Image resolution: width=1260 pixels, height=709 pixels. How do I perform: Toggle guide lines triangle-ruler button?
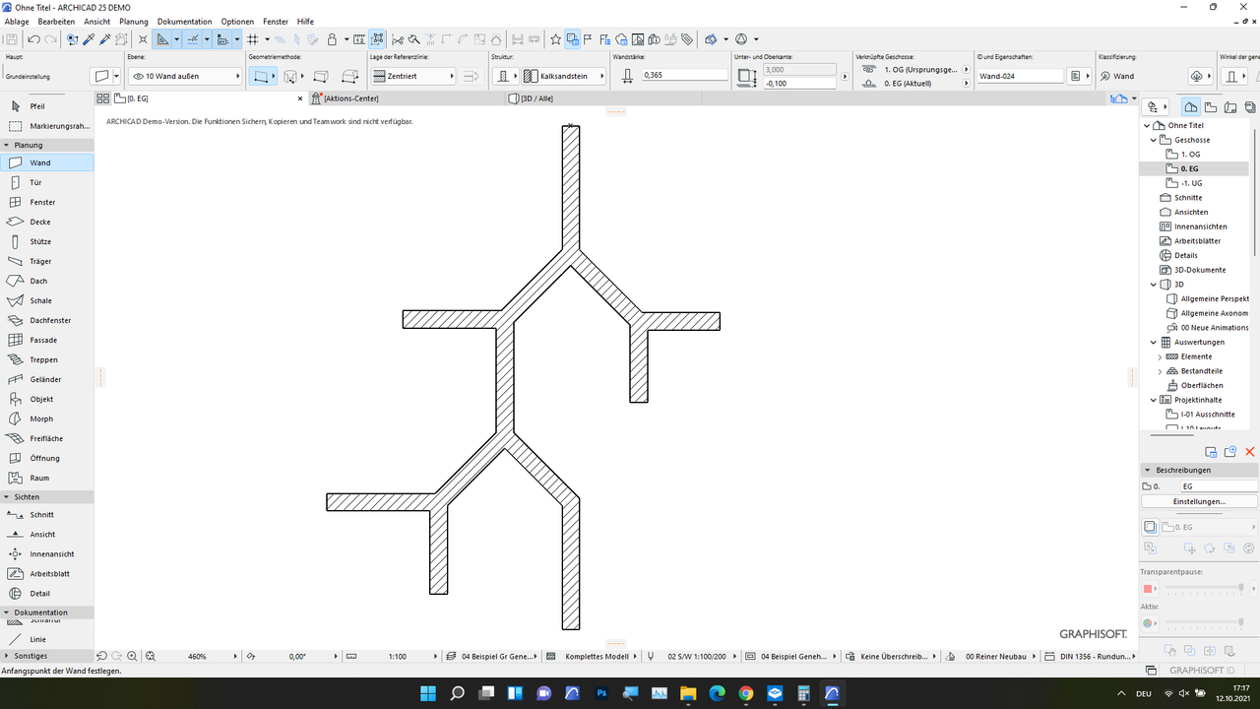tap(162, 39)
